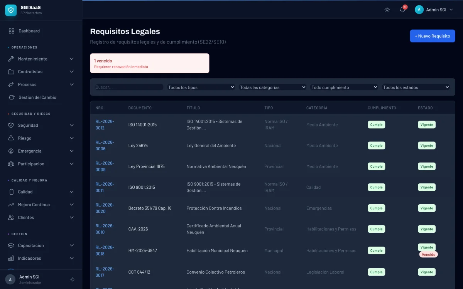
Task: Click the Dashboard grid icon in sidebar
Action: coord(12,31)
